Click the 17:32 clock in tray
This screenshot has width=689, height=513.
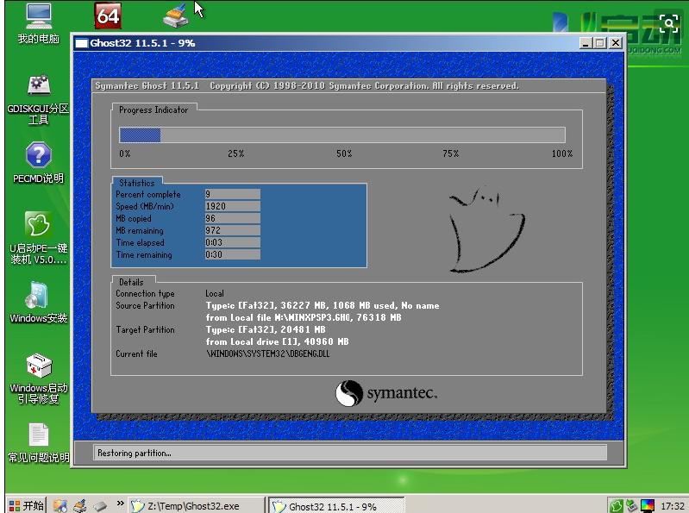pyautogui.click(x=673, y=506)
